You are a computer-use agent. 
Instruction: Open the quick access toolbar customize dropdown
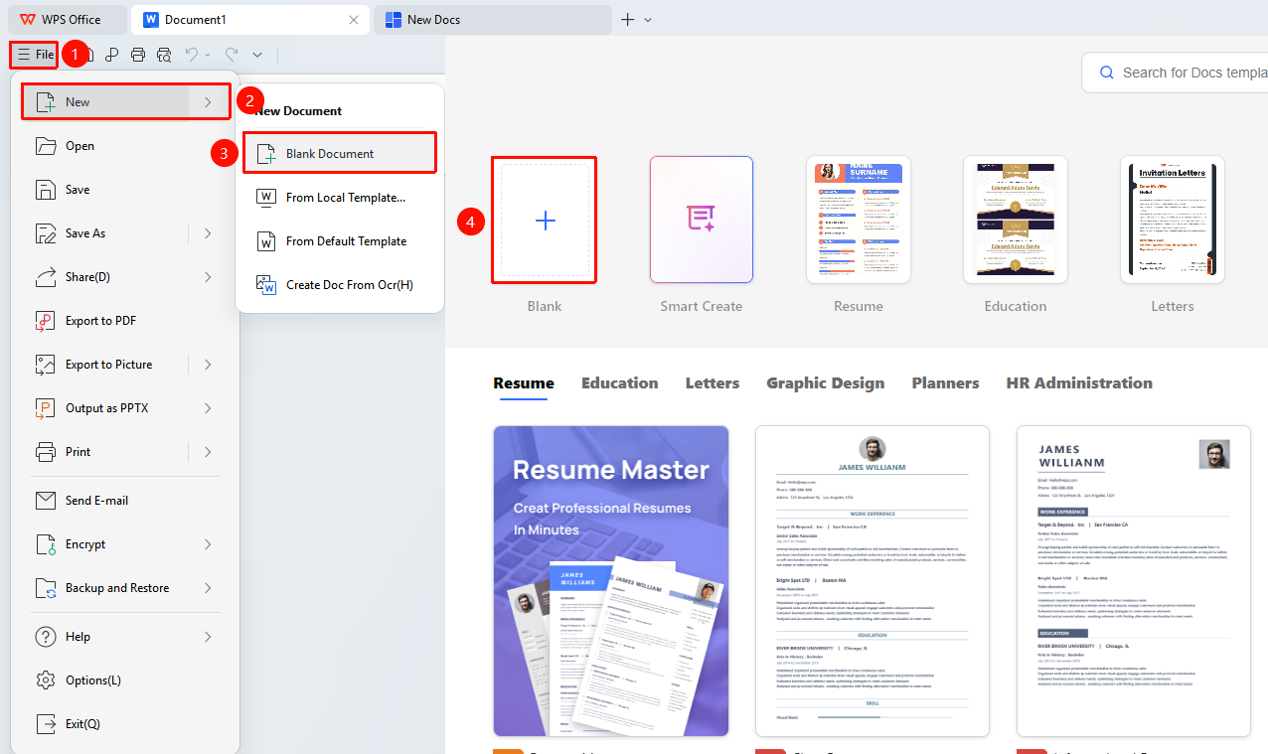coord(257,55)
